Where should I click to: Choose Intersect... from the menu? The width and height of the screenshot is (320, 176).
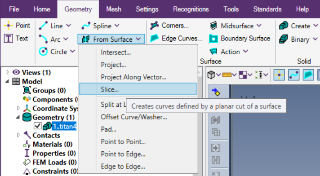[x=138, y=53]
